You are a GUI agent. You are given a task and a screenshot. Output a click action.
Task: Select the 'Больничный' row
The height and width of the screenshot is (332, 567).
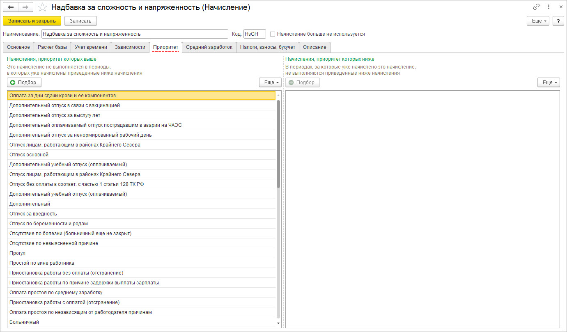coord(141,322)
